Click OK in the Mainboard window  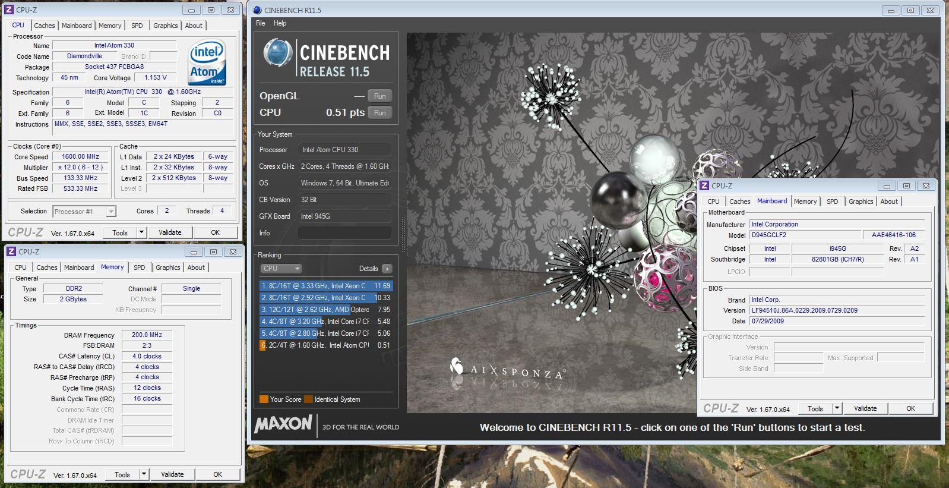911,408
